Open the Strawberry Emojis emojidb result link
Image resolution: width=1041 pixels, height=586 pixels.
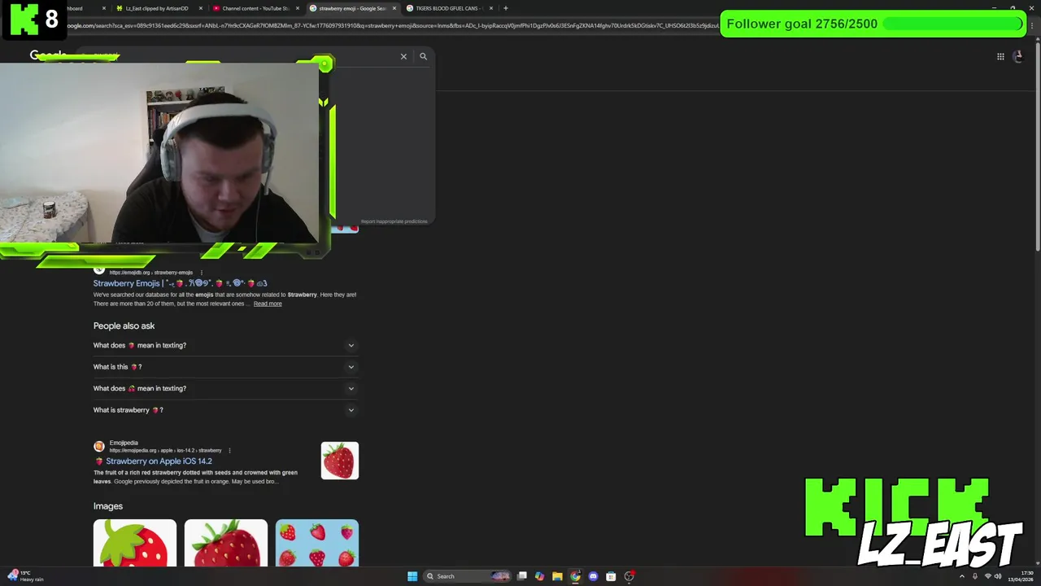click(180, 283)
